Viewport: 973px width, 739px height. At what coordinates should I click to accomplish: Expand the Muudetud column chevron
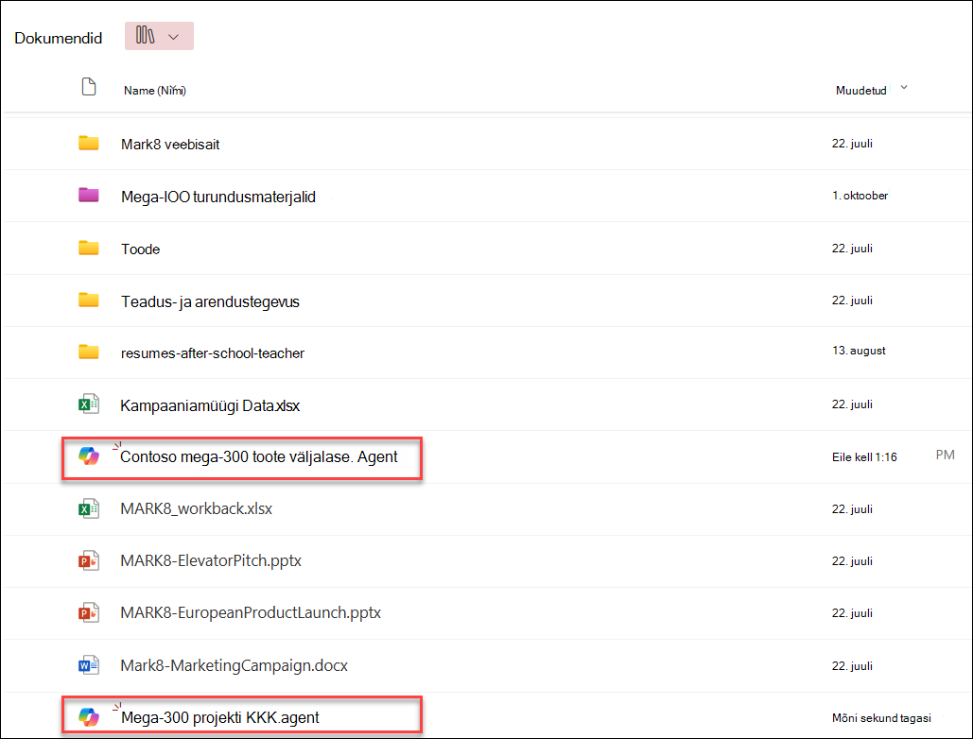click(x=904, y=88)
